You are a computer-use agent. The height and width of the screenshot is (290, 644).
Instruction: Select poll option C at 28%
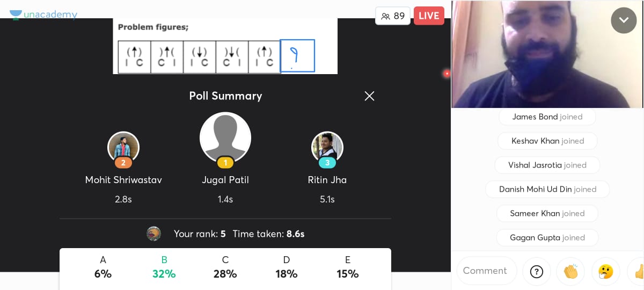225,267
